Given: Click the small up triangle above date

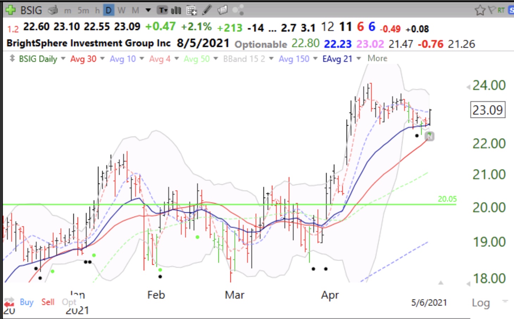Looking at the screenshot, I should [440, 282].
